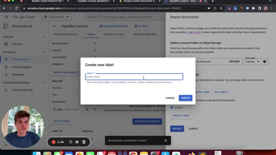Image resolution: width=276 pixels, height=155 pixels.
Task: Open the Data split Training dropdown
Action: tap(252, 62)
